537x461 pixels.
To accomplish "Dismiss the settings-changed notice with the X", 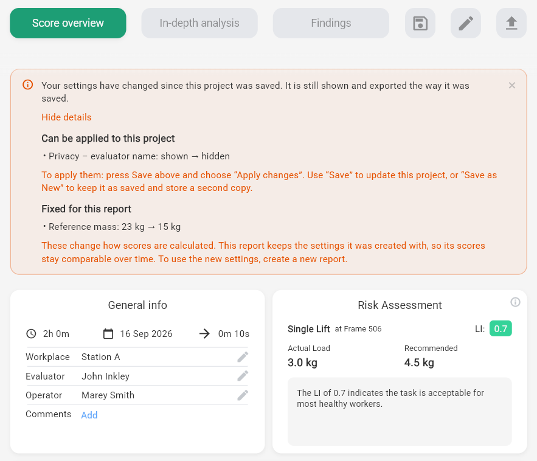I will [x=512, y=85].
